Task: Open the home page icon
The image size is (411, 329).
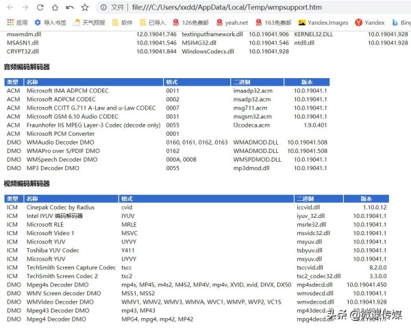Action: point(55,8)
